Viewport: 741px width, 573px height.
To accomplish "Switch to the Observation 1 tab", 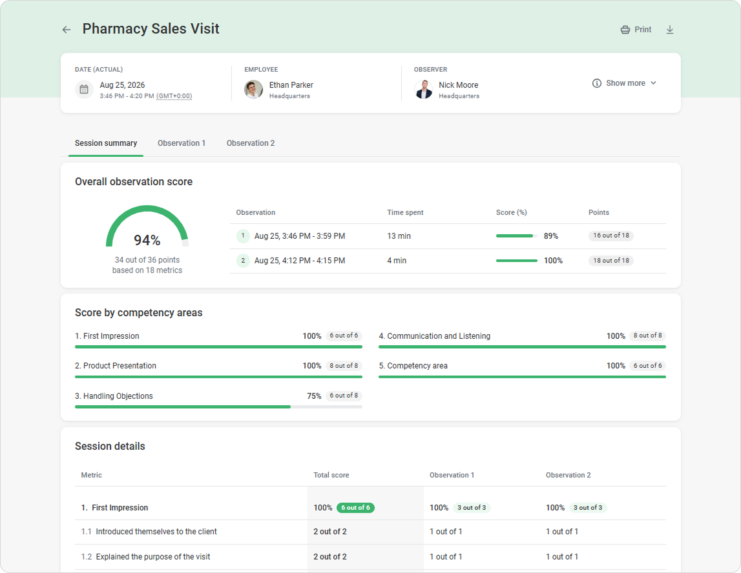I will (182, 143).
